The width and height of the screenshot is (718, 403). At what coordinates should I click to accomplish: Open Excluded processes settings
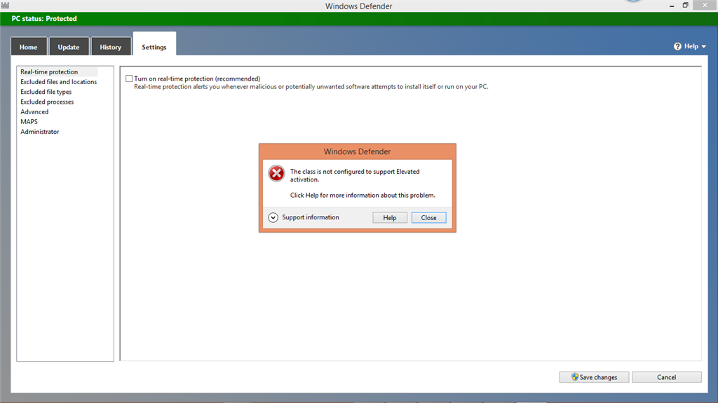click(47, 102)
